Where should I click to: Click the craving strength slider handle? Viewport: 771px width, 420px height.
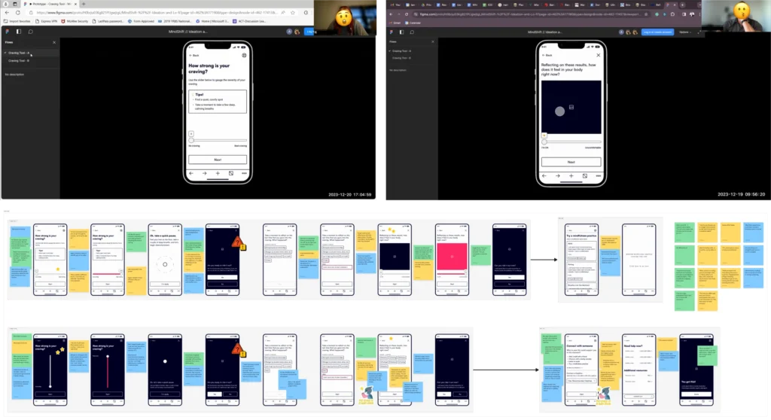coord(191,140)
